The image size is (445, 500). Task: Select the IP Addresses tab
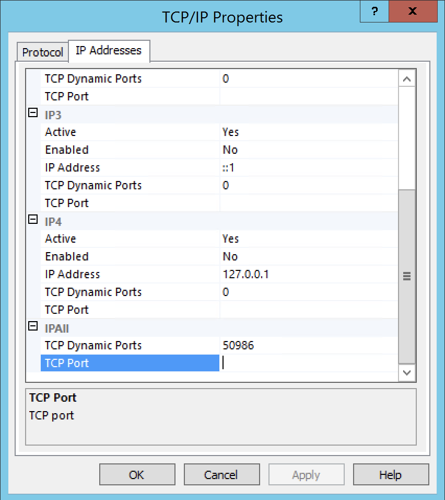click(x=109, y=51)
